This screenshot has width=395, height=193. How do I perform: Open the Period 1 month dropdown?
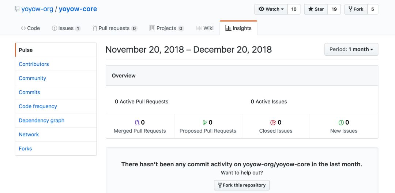[351, 49]
